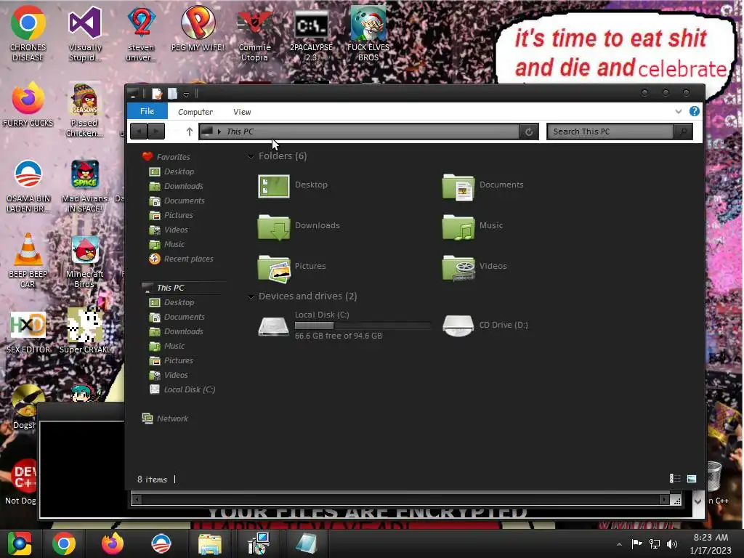This screenshot has width=744, height=558.
Task: Select the Pictures folder icon
Action: [274, 268]
